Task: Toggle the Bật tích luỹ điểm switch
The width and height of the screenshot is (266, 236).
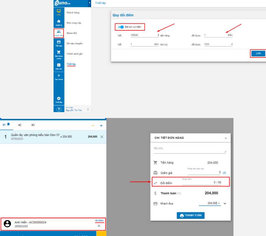Action: point(121,27)
